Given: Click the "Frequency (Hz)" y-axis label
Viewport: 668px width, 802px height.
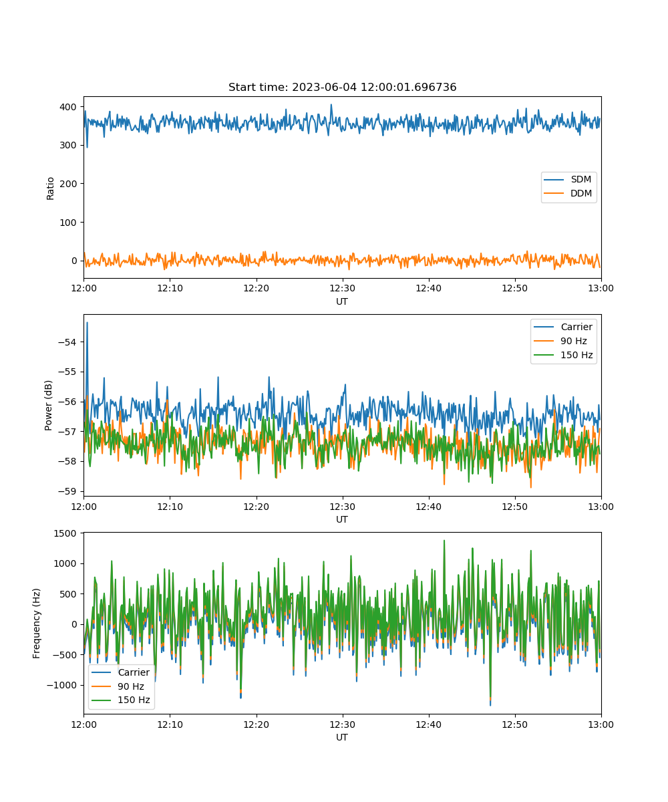Looking at the screenshot, I should pyautogui.click(x=37, y=624).
